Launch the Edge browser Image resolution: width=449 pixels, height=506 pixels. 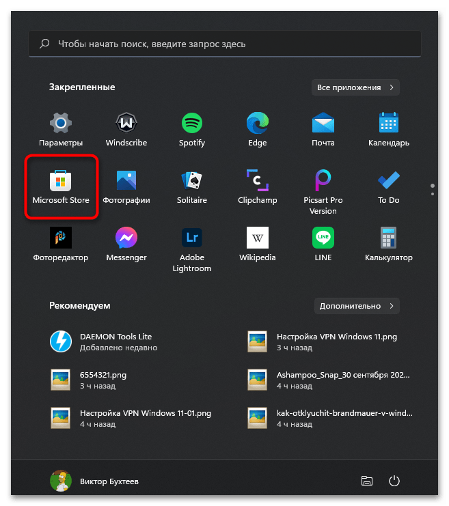click(258, 129)
